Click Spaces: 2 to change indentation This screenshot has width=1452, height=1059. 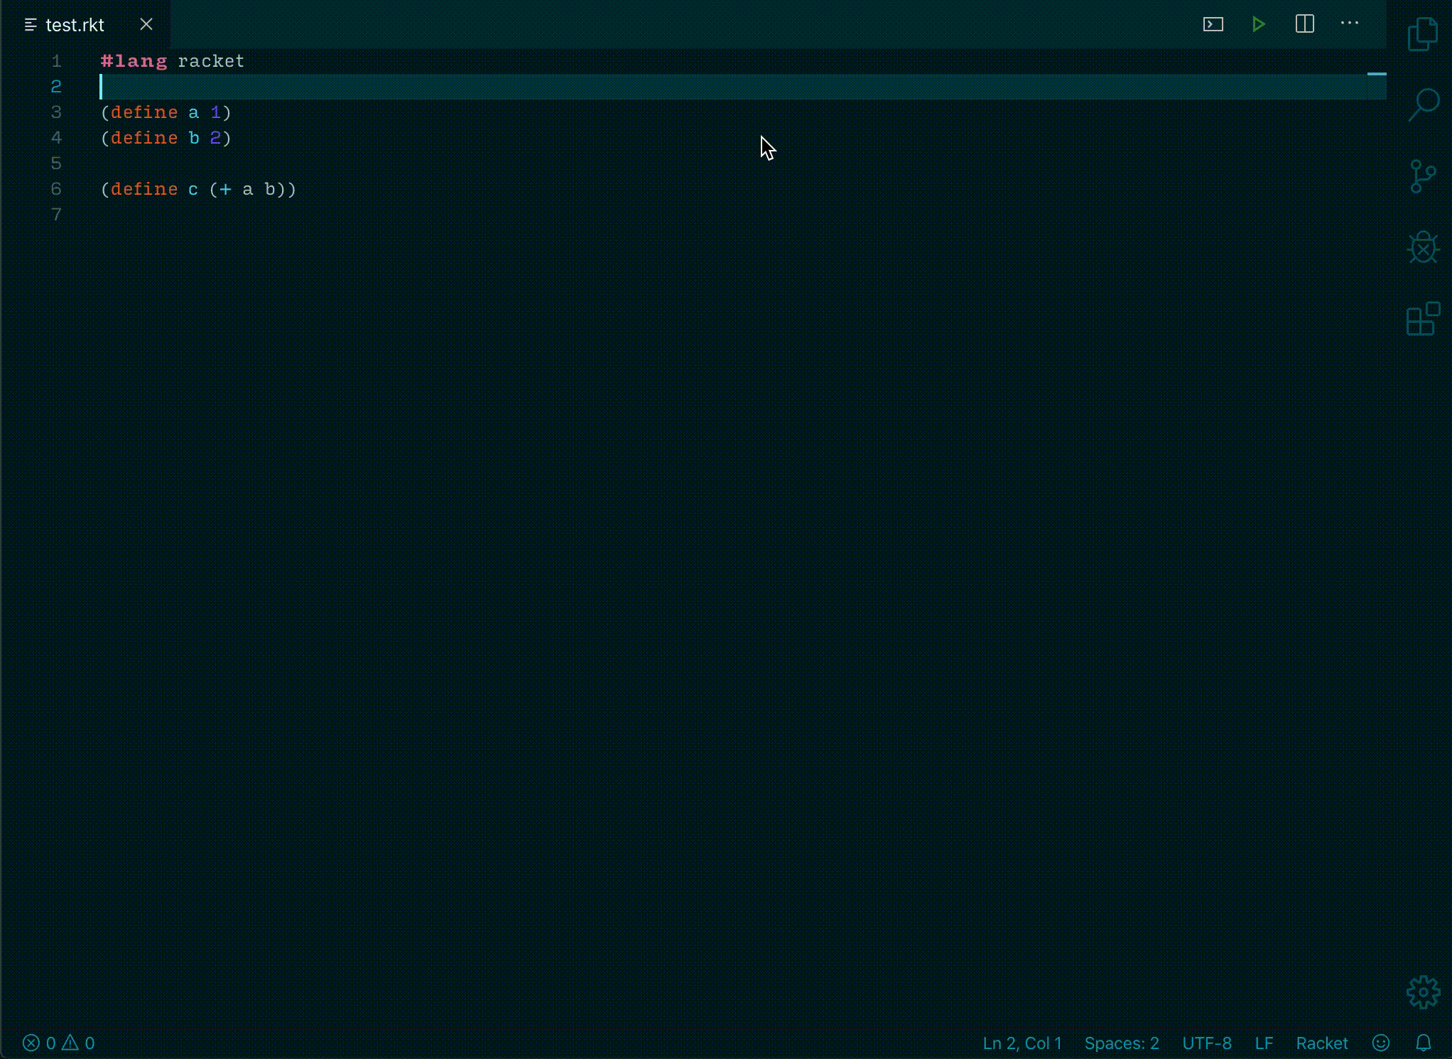point(1121,1043)
